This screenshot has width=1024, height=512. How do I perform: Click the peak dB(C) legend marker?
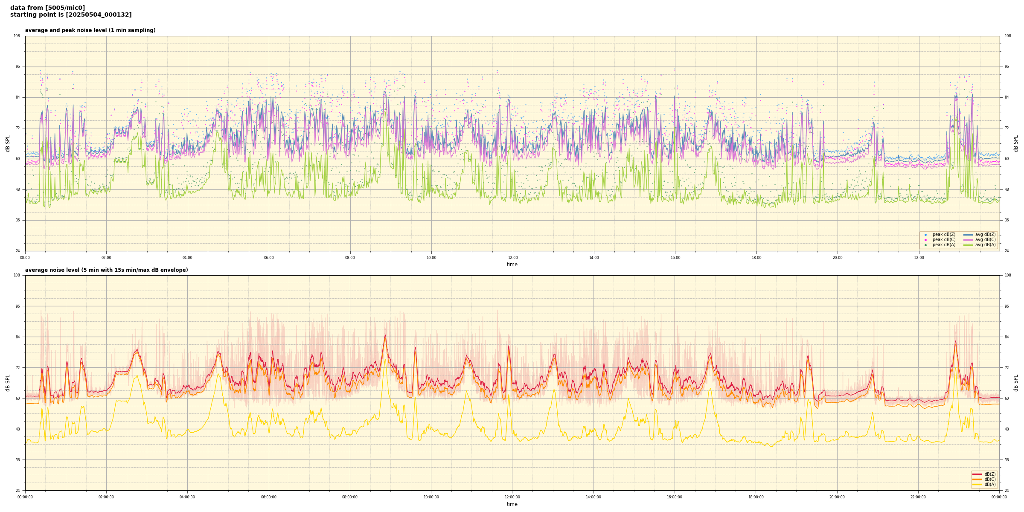coord(925,240)
